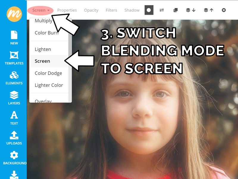The image size is (238, 179).
Task: Open the Opacity settings
Action: pyautogui.click(x=91, y=10)
